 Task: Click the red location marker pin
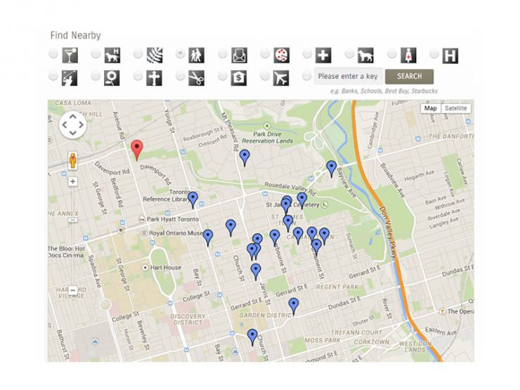click(x=137, y=148)
